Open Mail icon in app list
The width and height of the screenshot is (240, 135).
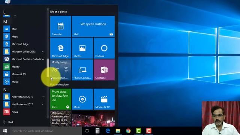tap(7, 29)
